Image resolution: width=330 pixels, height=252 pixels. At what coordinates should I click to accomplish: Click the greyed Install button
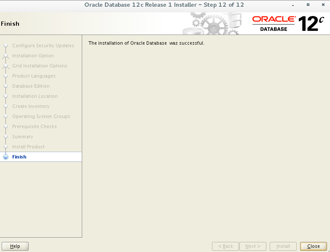pyautogui.click(x=283, y=246)
